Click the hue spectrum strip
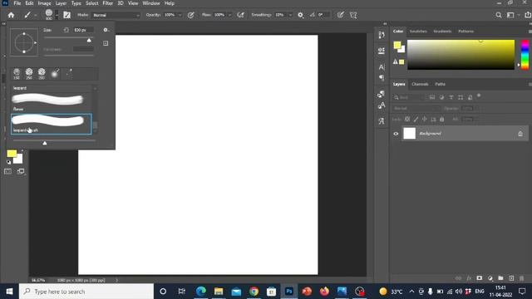Image resolution: width=532 pixels, height=299 pixels. [x=525, y=55]
